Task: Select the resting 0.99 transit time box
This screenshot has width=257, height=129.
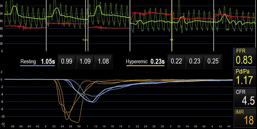Action: [x=67, y=61]
